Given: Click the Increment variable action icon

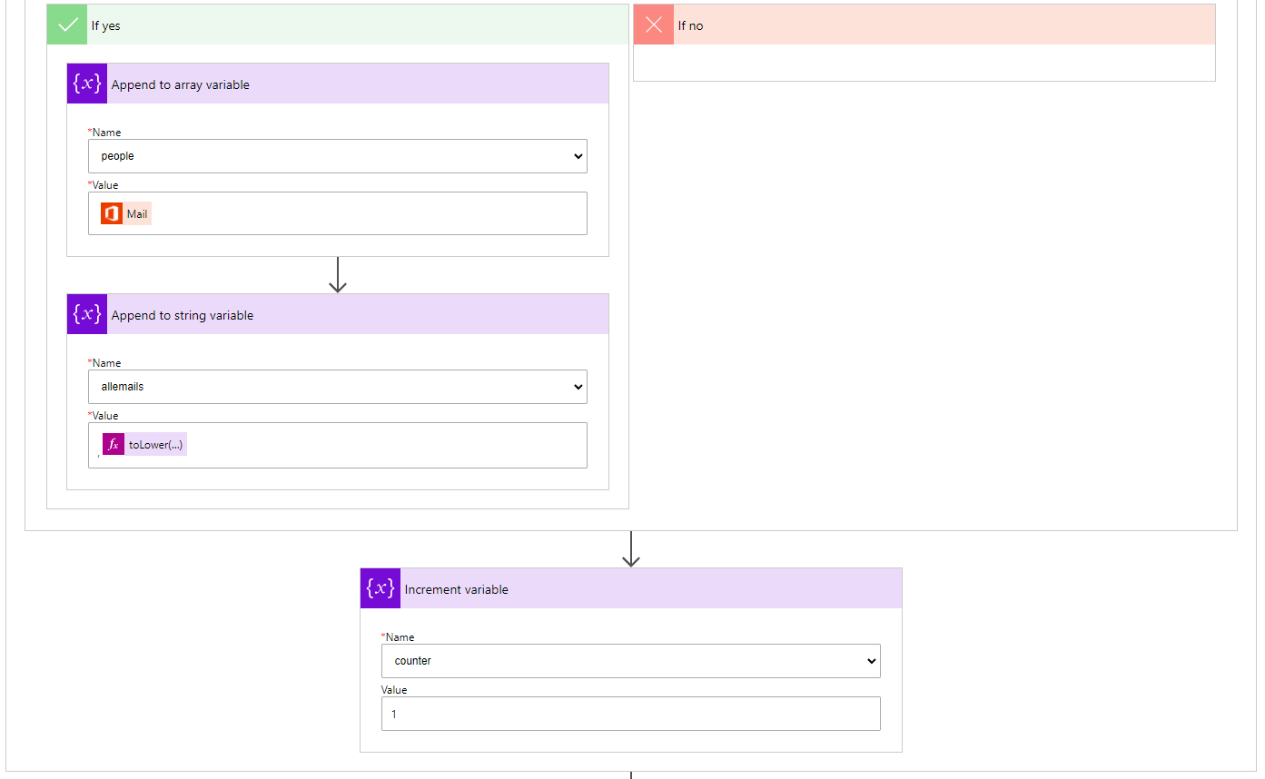Looking at the screenshot, I should pos(380,588).
